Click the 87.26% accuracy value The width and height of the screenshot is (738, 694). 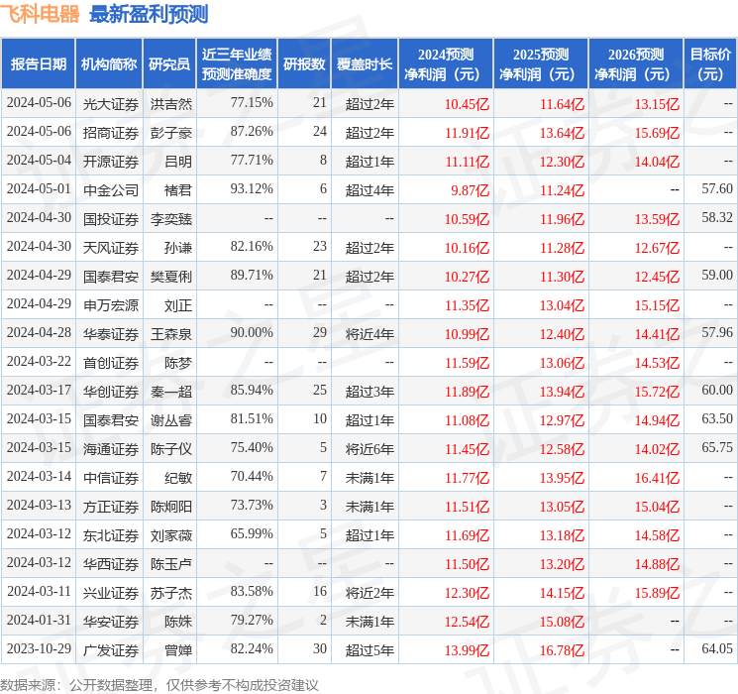pos(252,132)
